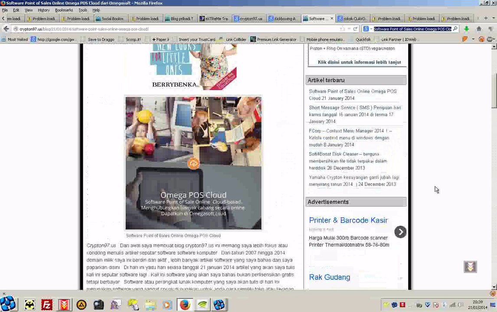Viewport: 497px width, 312px height.
Task: Open the Rak Gudang advertisement link
Action: pyautogui.click(x=330, y=277)
